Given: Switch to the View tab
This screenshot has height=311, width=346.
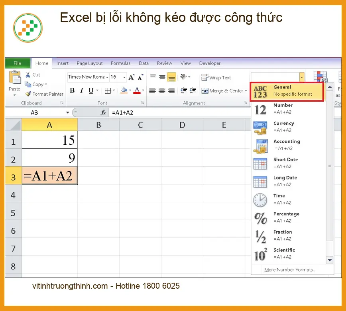Looking at the screenshot, I should [186, 63].
